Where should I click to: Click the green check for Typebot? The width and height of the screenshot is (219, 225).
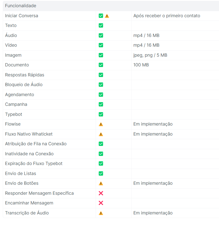point(101,114)
